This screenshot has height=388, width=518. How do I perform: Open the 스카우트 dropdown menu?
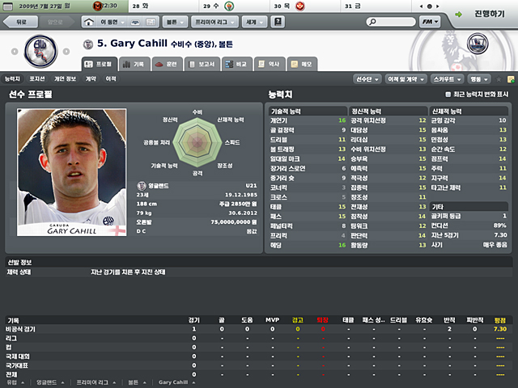(448, 79)
